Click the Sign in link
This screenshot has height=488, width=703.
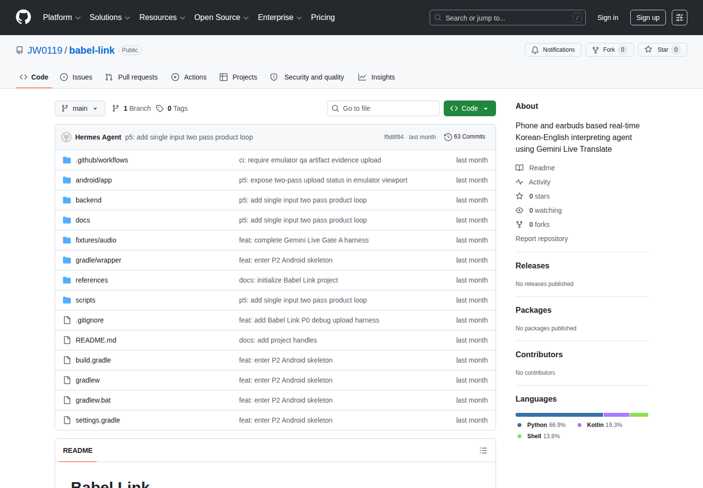coord(608,18)
